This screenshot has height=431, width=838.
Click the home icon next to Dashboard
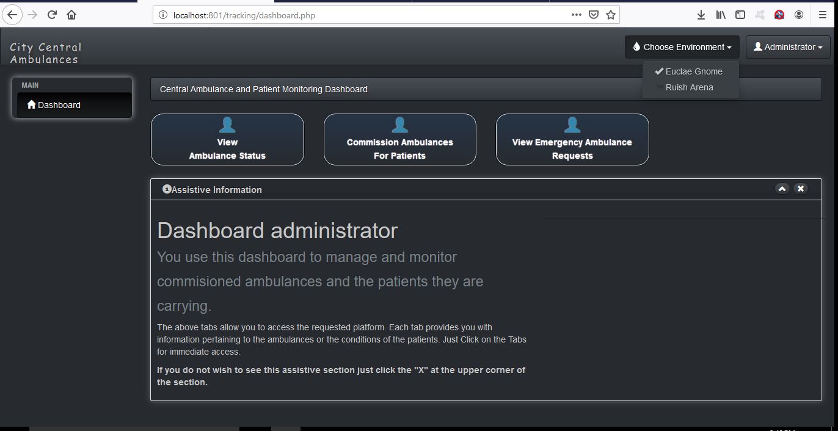31,104
